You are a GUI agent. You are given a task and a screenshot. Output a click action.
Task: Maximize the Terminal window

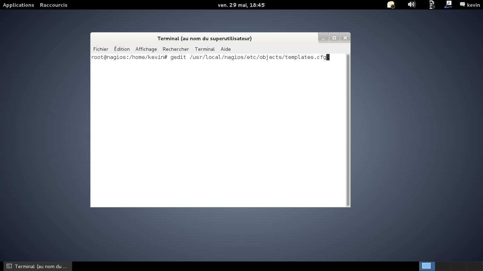click(334, 38)
